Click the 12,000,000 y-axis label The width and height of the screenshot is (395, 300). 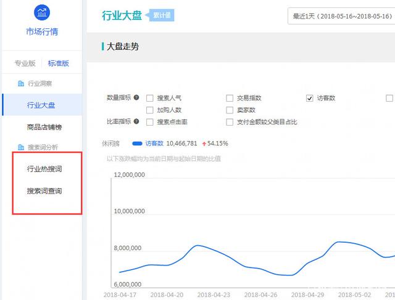click(129, 175)
